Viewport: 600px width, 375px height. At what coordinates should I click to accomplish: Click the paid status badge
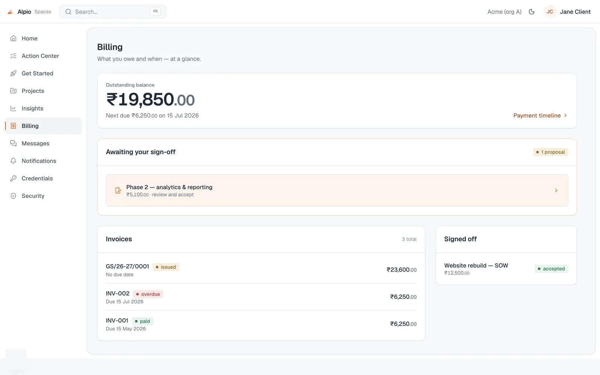142,321
